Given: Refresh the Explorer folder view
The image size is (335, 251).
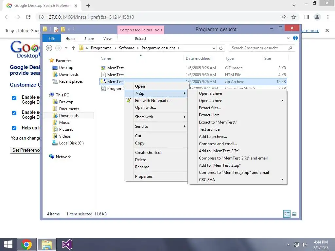Looking at the screenshot, I should pos(221,48).
